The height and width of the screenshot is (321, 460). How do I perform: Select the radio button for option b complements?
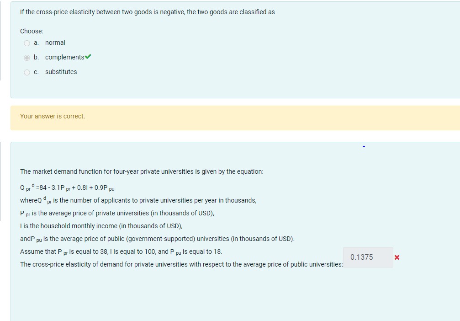point(26,57)
